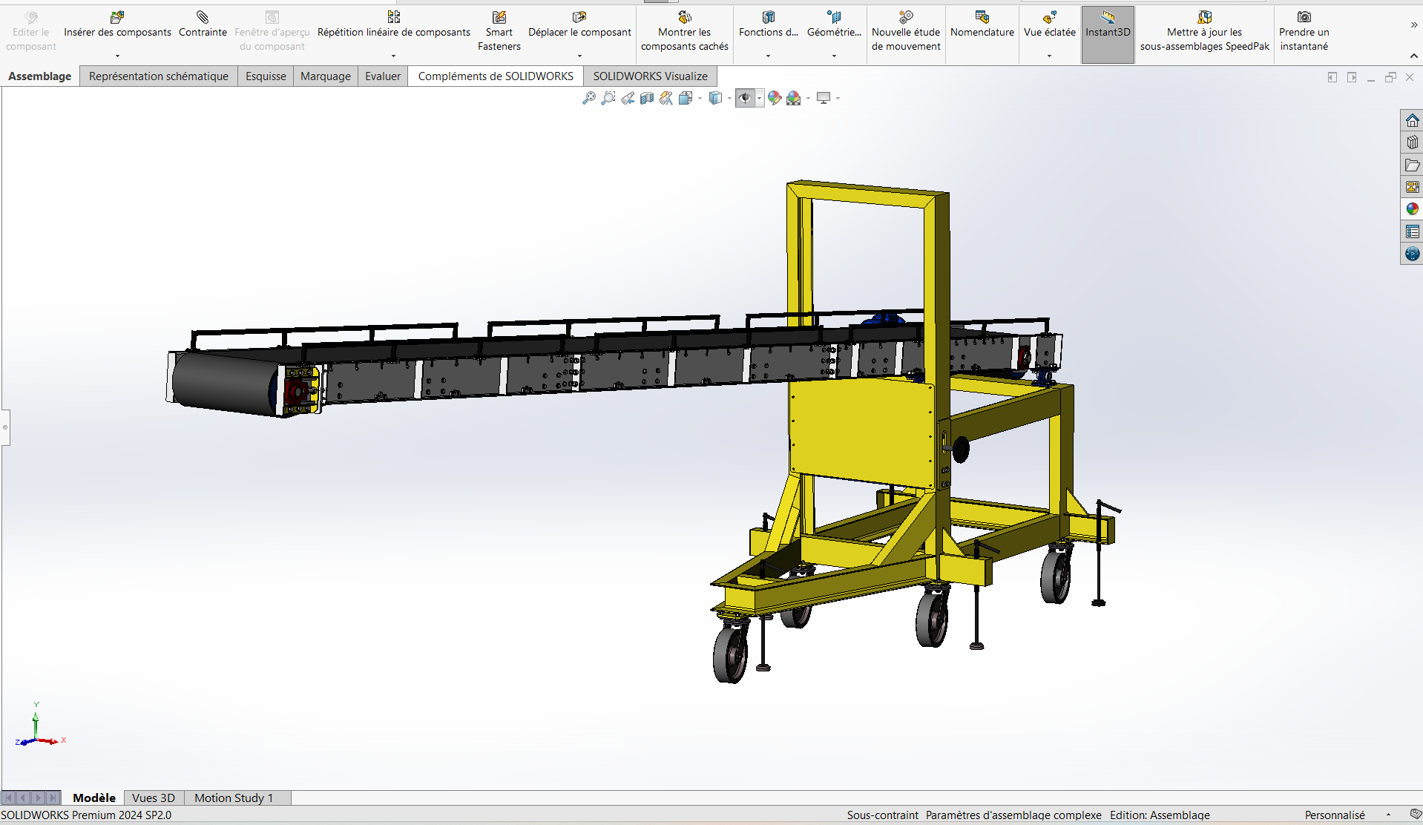Open the display style dropdown
Viewport: 1423px width, 825px height.
point(730,99)
